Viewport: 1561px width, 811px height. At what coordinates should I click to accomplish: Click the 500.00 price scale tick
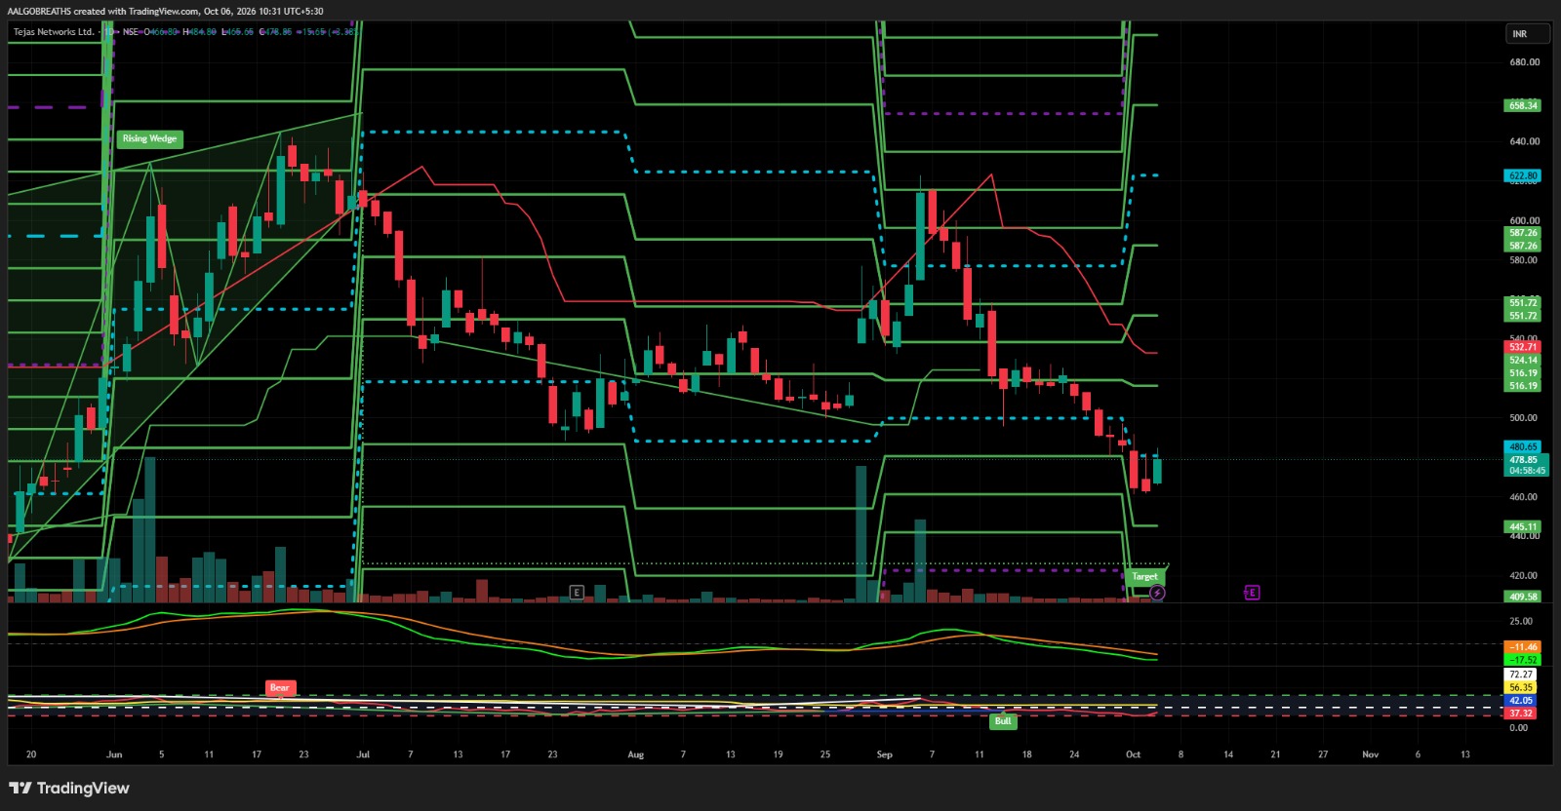click(x=1525, y=417)
